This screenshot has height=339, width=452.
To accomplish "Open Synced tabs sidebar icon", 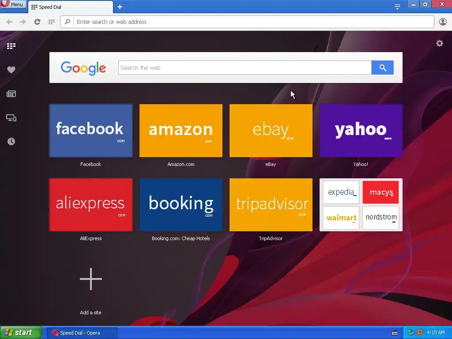I will [x=11, y=118].
